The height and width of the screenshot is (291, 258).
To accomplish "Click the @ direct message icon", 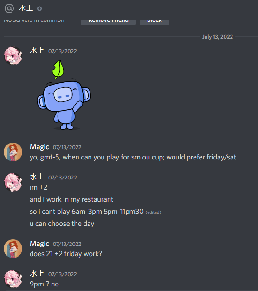I will click(9, 8).
